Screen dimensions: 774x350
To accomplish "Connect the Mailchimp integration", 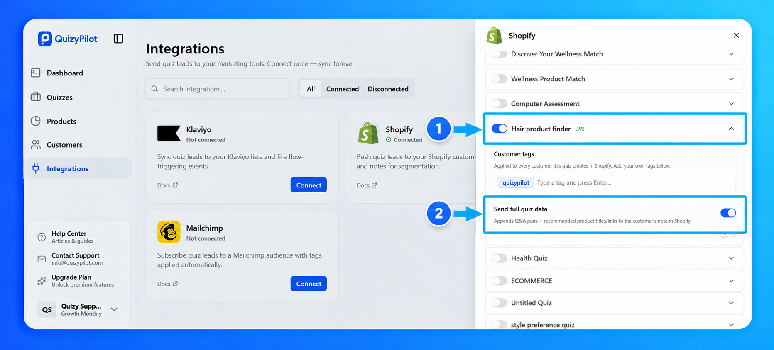I will [309, 284].
